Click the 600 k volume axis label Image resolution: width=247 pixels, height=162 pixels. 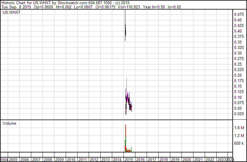tap(239, 143)
